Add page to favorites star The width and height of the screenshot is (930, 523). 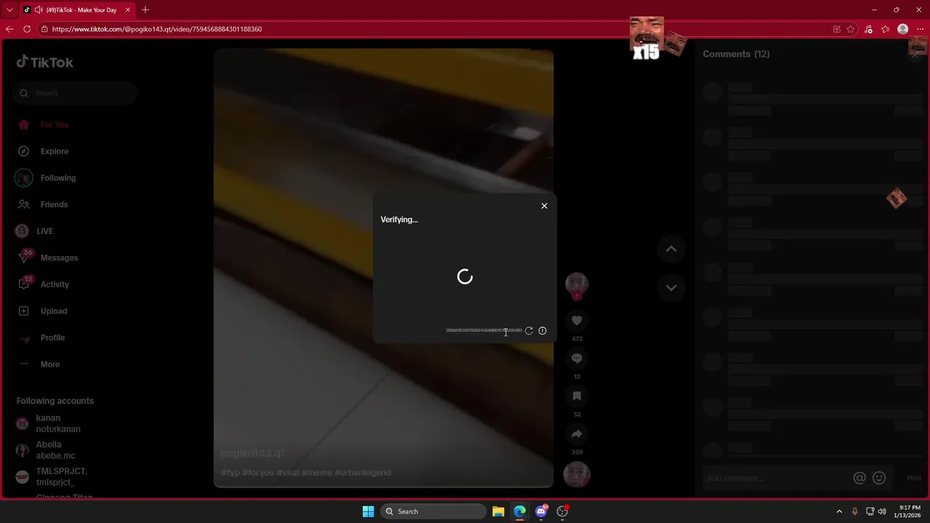pos(851,29)
